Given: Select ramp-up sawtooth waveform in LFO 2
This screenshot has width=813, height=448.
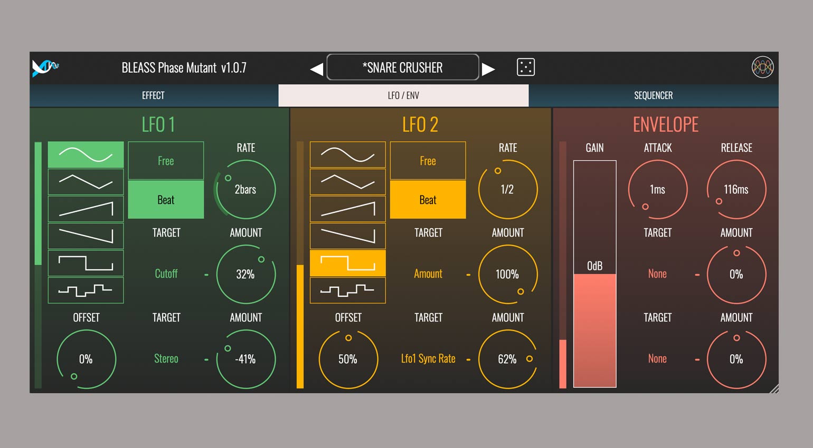Looking at the screenshot, I should click(x=347, y=209).
